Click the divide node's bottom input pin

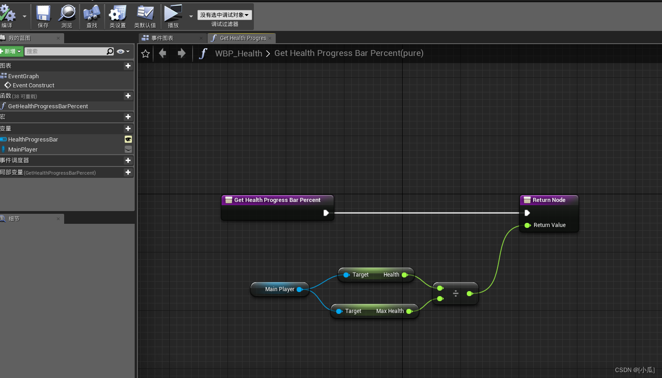pos(440,299)
